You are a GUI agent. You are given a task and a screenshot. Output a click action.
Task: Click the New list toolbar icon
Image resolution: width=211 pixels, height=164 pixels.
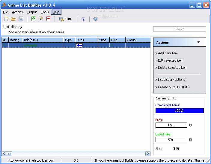[x=6, y=19]
